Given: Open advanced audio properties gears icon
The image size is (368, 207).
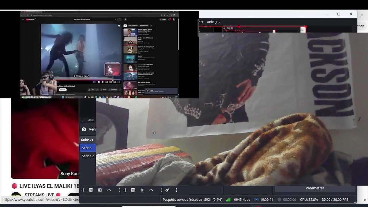Looking at the screenshot, I should [x=167, y=190].
